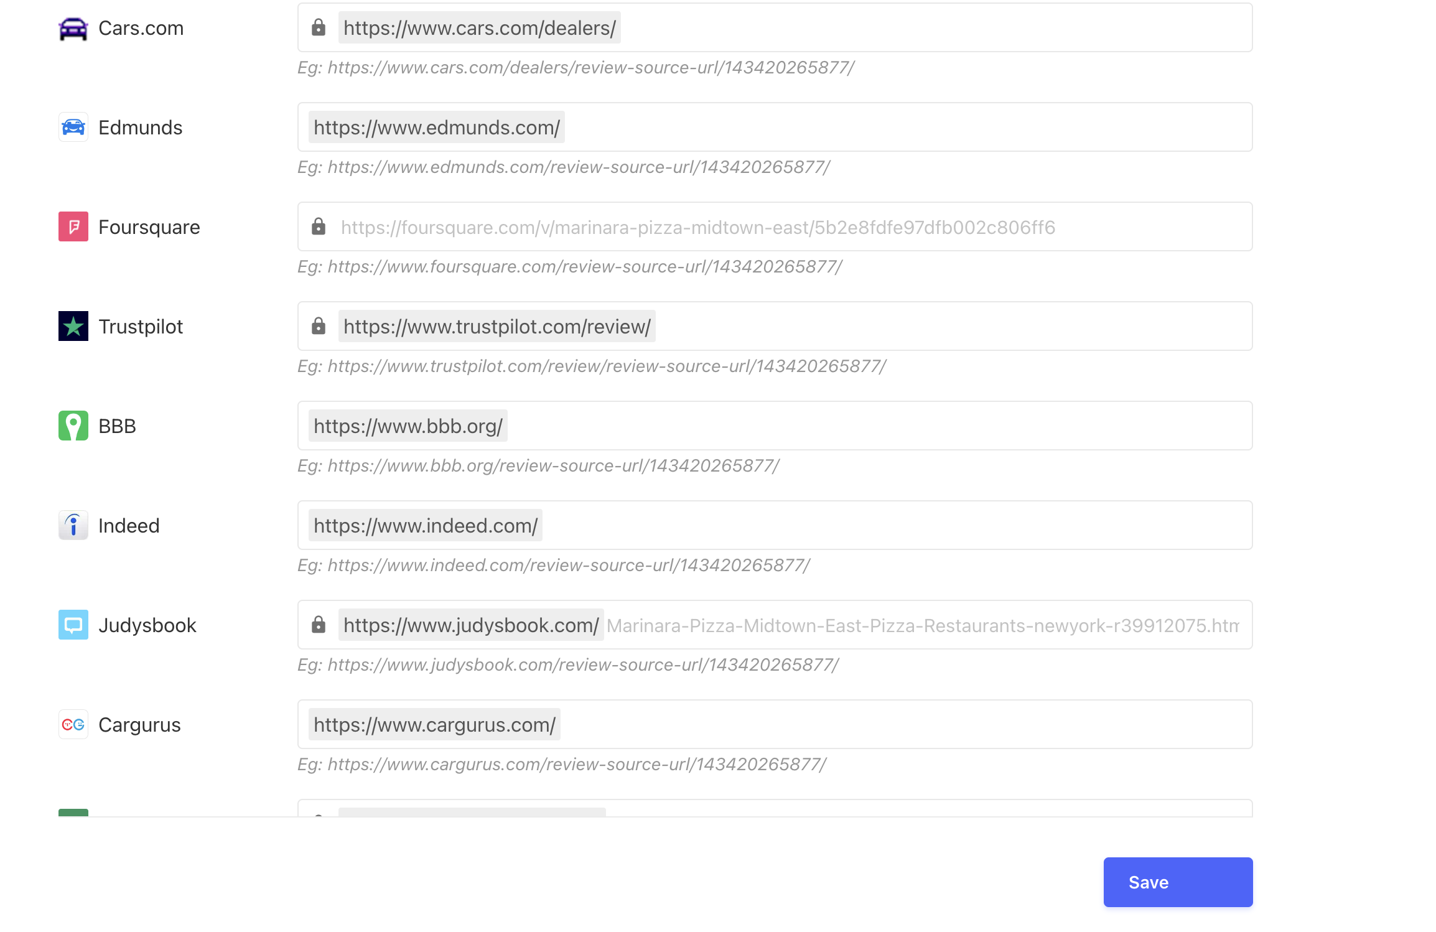Click the BBB green pin icon
Screen dimensions: 1436x932
[73, 426]
